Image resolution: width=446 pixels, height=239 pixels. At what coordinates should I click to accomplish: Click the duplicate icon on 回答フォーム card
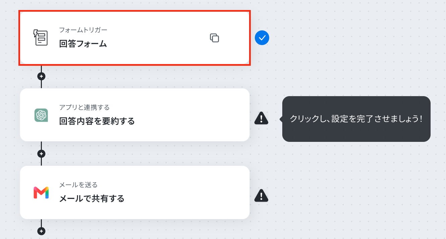[x=214, y=38]
